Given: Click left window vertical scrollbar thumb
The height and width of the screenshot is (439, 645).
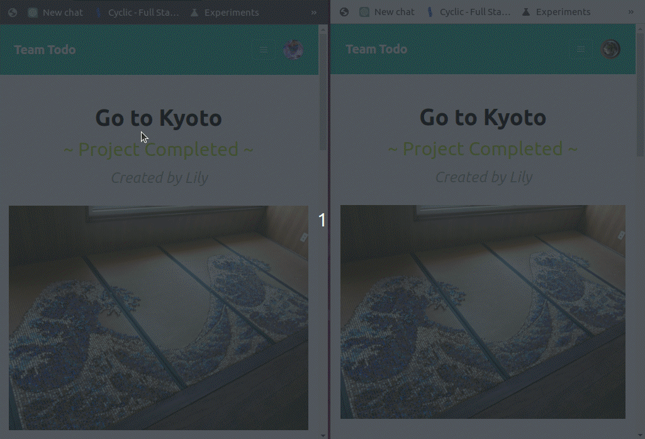Looking at the screenshot, I should pos(323,91).
